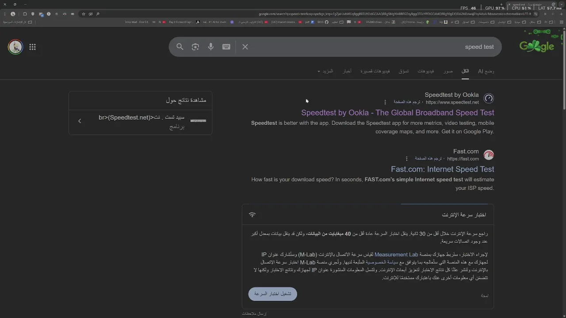Screen dimensions: 566x318
Task: Switch to the فيديوهات (Videos) tab
Action: 426,71
